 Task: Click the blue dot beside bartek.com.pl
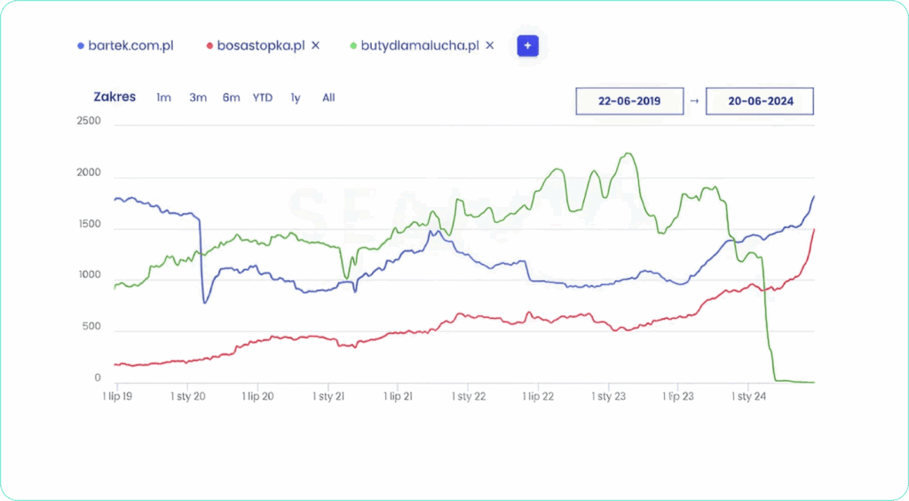click(81, 45)
